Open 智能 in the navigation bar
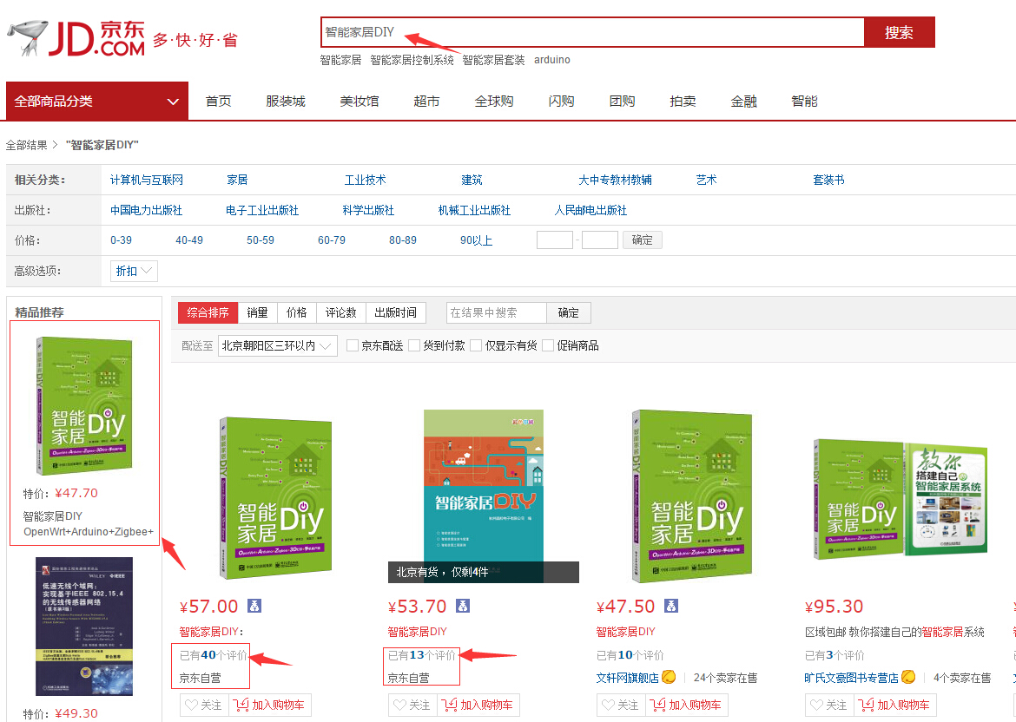This screenshot has height=722, width=1016. (805, 101)
